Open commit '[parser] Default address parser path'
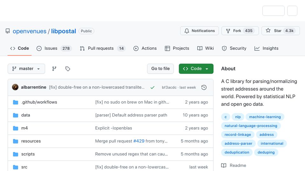The width and height of the screenshot is (305, 171). coord(131,115)
